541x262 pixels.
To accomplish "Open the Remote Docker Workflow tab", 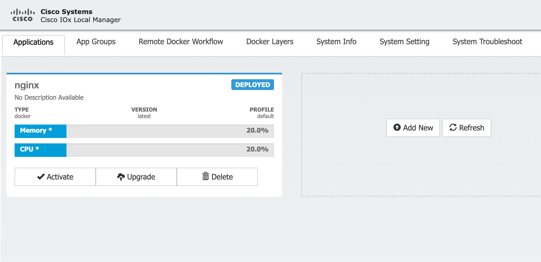I will coord(181,42).
